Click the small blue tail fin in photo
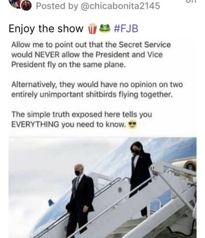The width and height of the screenshot is (205, 238). 51,203
